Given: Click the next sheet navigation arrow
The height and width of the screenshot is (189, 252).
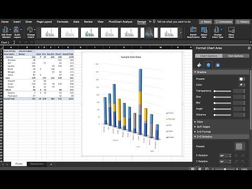Looking at the screenshot, I should pyautogui.click(x=7, y=164).
